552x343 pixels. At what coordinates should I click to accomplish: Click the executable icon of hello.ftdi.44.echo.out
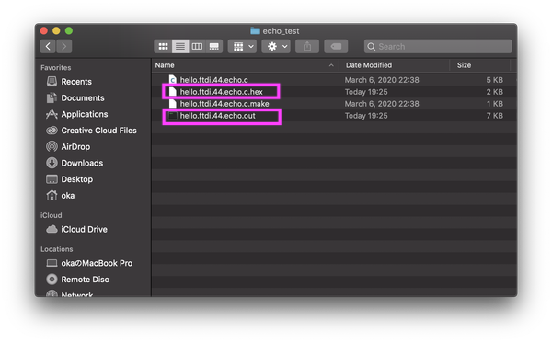(x=172, y=116)
